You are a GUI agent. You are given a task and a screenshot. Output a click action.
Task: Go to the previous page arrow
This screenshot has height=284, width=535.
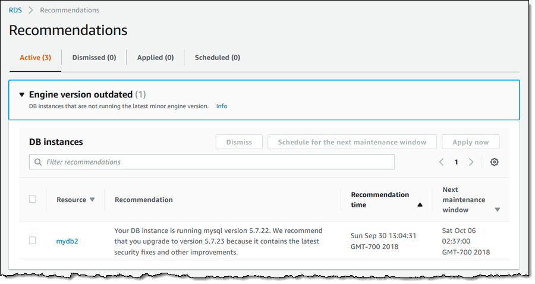point(442,162)
